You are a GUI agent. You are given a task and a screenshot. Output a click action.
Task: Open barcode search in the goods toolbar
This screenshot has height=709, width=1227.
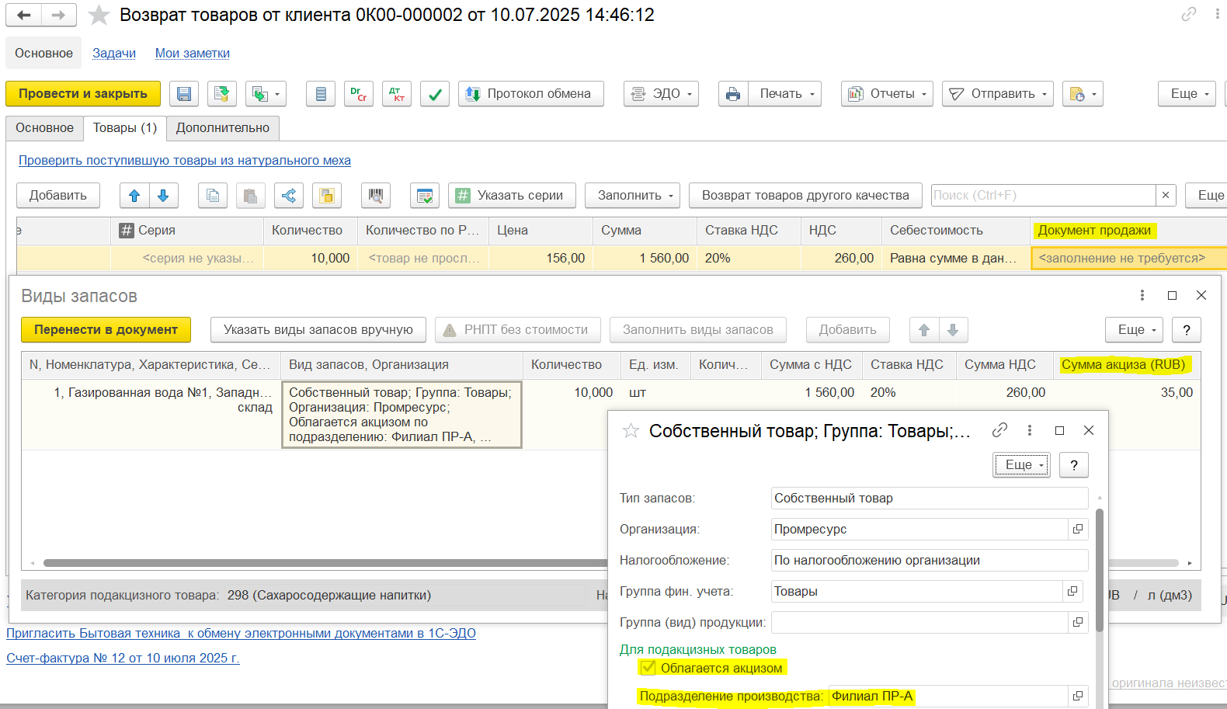(376, 196)
